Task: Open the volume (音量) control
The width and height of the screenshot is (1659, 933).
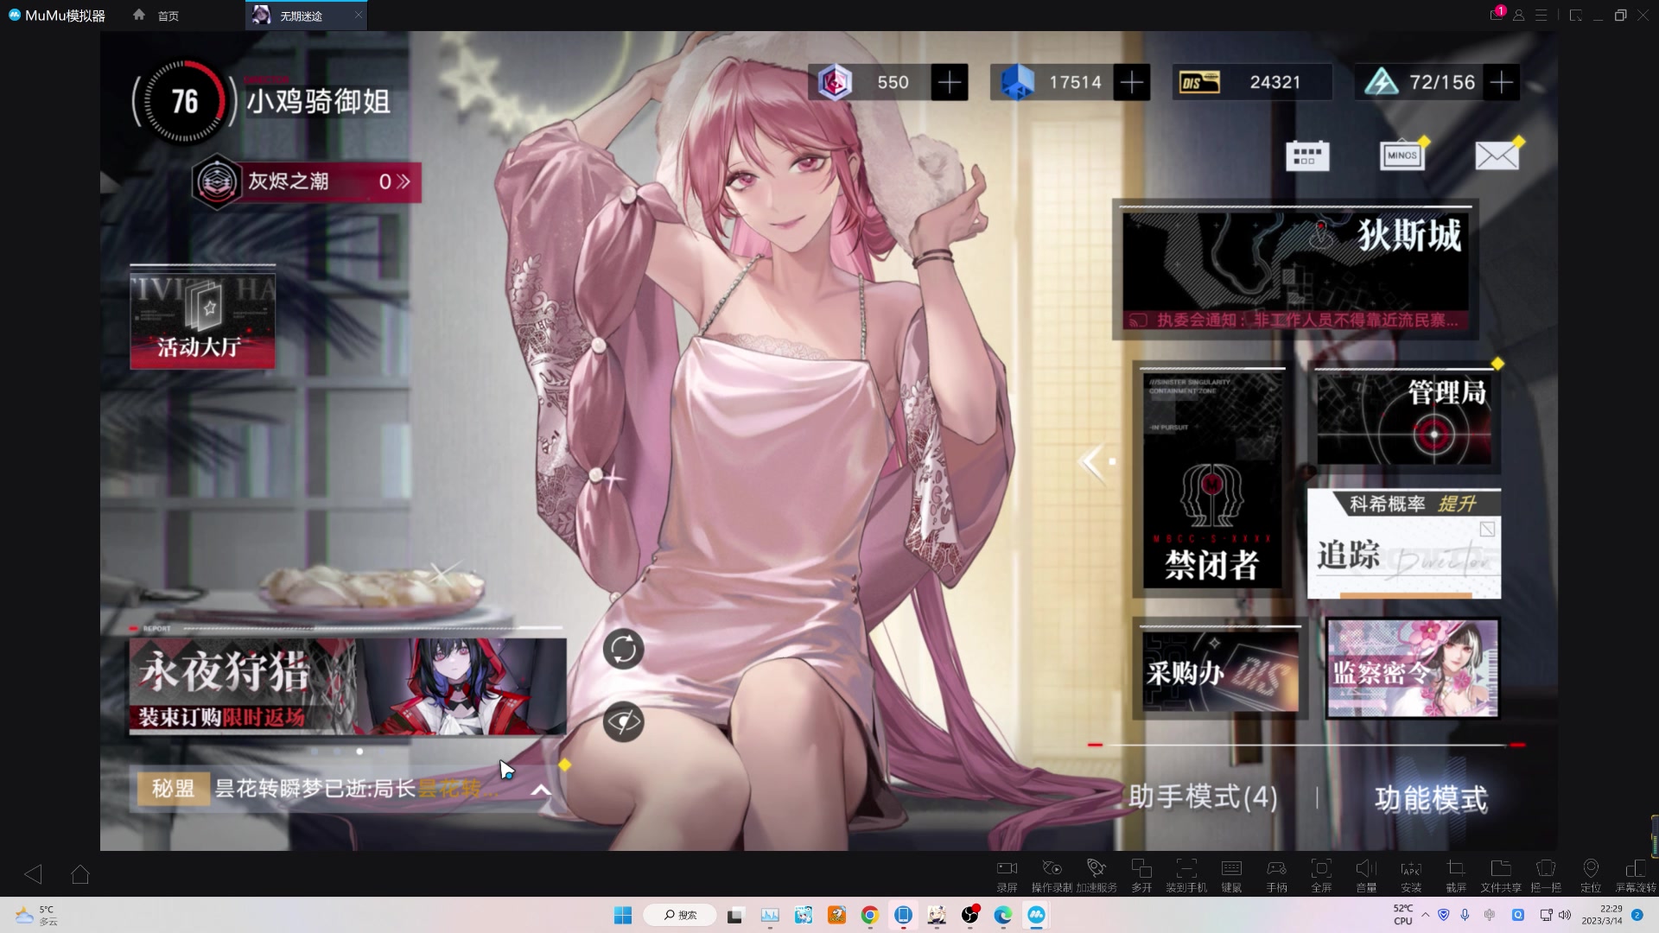Action: (x=1366, y=874)
